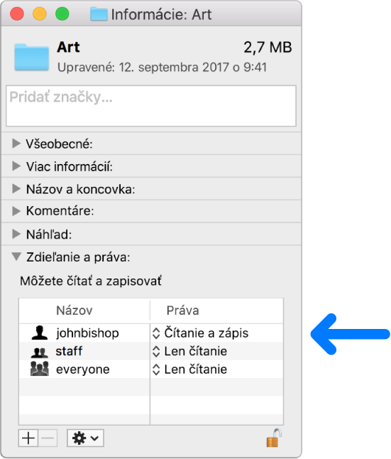The width and height of the screenshot is (391, 459).
Task: Click the lock icon to change authentication
Action: coord(274,438)
